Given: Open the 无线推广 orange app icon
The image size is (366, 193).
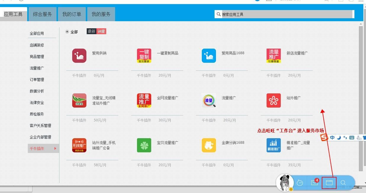Looking at the screenshot, I should coord(79,145).
